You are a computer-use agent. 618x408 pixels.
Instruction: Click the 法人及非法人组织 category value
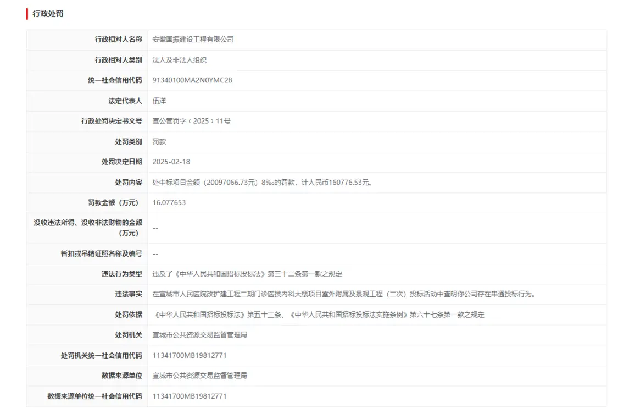[x=179, y=60]
